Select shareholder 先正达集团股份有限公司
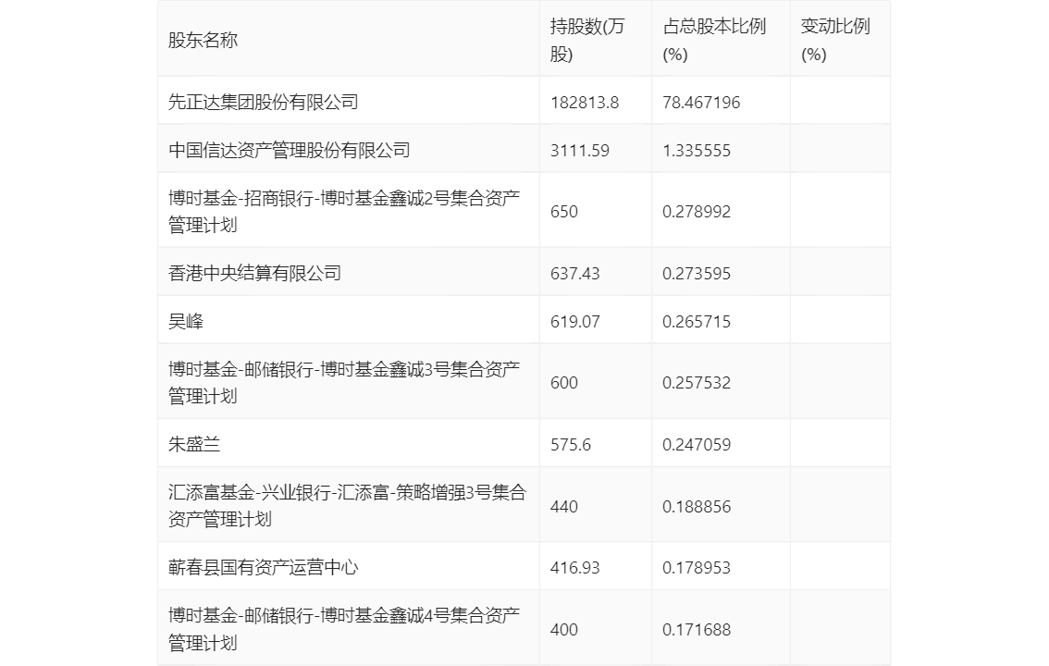The height and width of the screenshot is (666, 1049). point(263,103)
